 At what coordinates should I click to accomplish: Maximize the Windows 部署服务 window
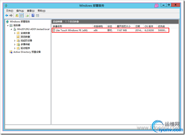tap(169, 5)
